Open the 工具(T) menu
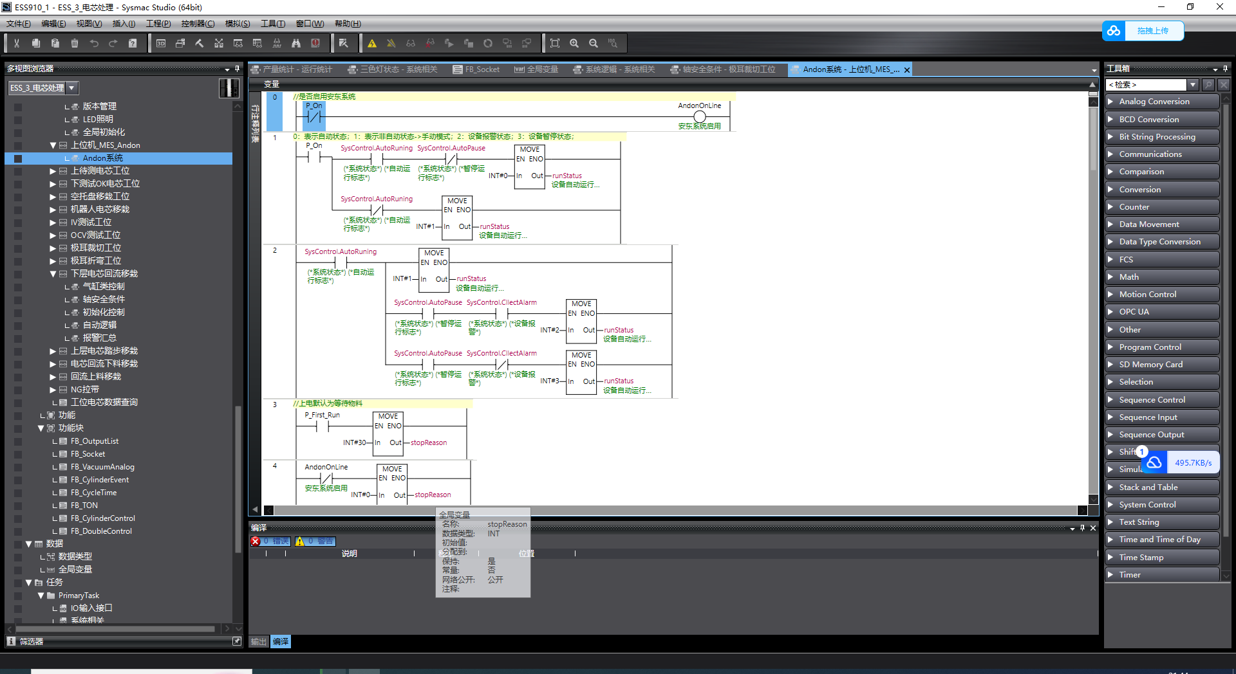 click(x=273, y=24)
